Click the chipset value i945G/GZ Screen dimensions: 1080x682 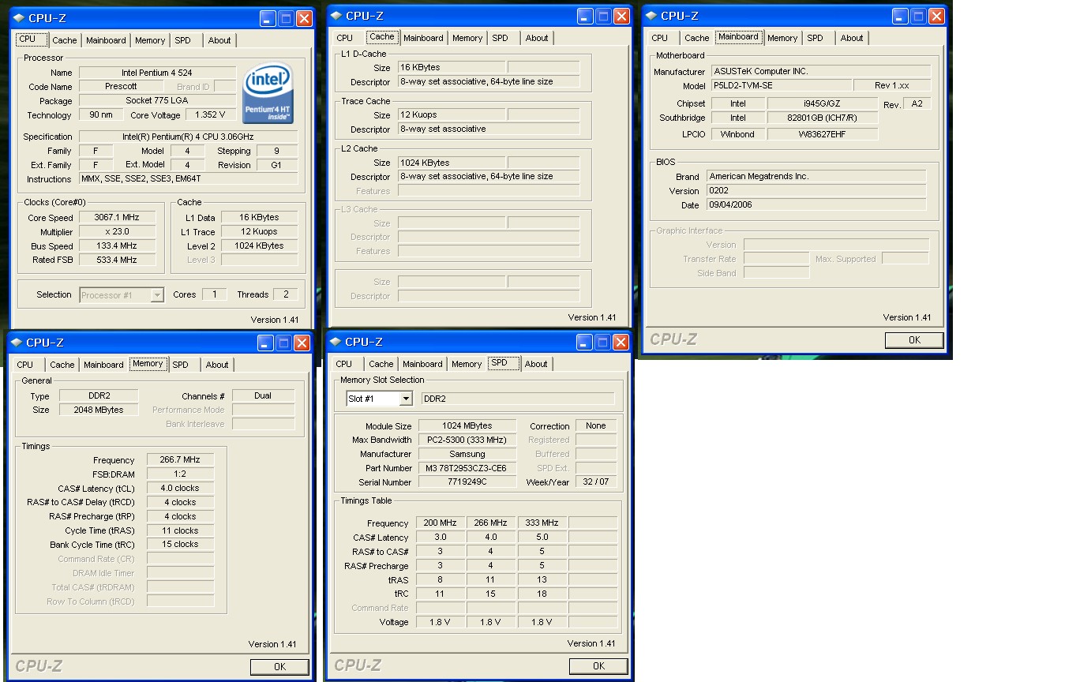pos(823,103)
